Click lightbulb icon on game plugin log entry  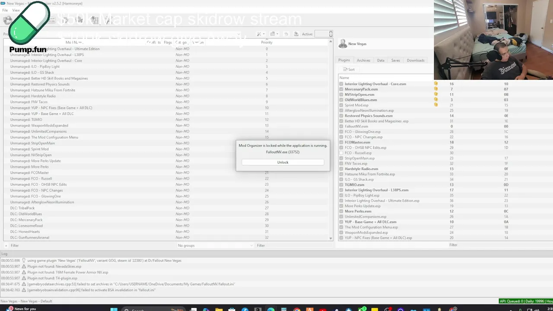pos(24,260)
